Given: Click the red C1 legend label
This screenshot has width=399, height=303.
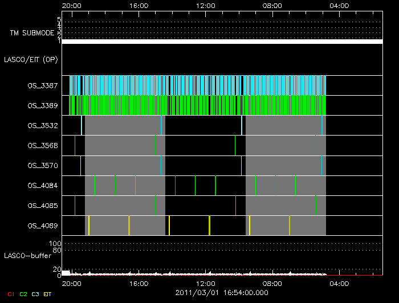Looking at the screenshot, I should pyautogui.click(x=10, y=294).
